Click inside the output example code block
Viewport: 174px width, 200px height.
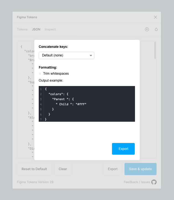(87, 104)
